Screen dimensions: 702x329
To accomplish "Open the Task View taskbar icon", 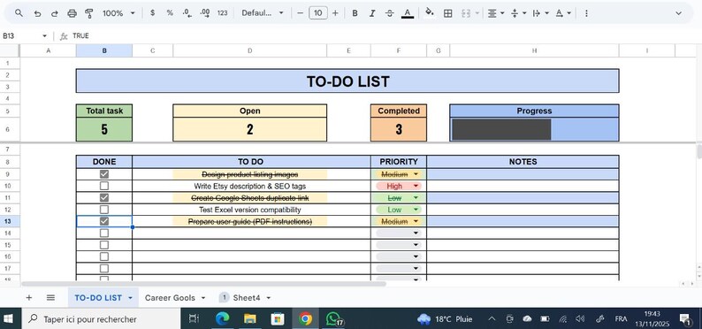I will (x=194, y=318).
